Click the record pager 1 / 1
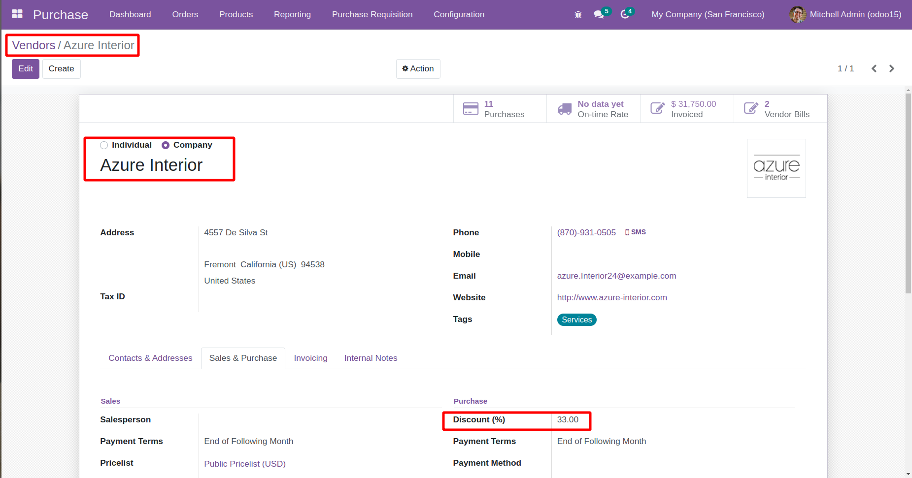The width and height of the screenshot is (912, 478). click(845, 68)
